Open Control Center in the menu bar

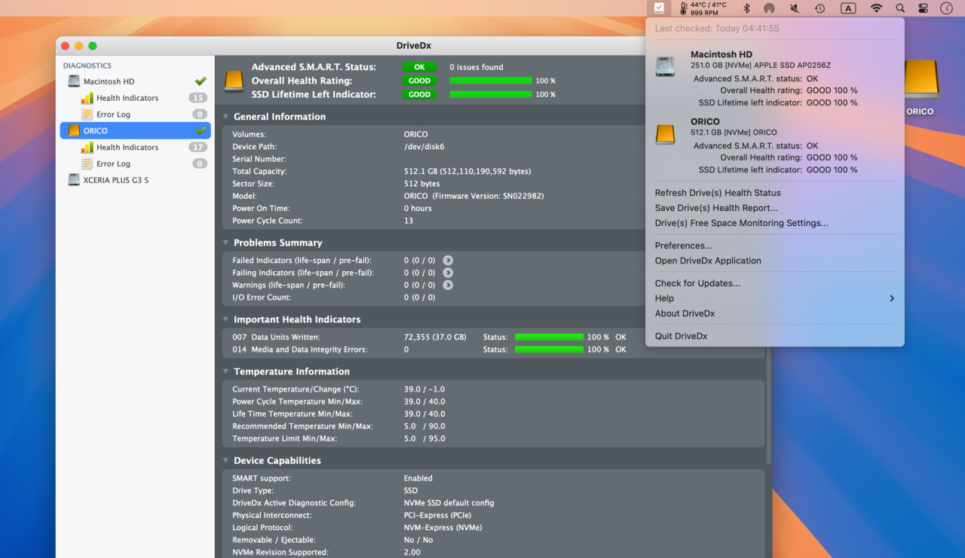[923, 8]
